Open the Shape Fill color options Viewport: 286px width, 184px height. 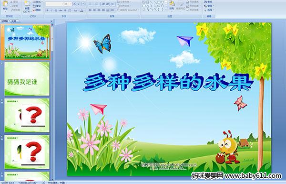point(194,2)
